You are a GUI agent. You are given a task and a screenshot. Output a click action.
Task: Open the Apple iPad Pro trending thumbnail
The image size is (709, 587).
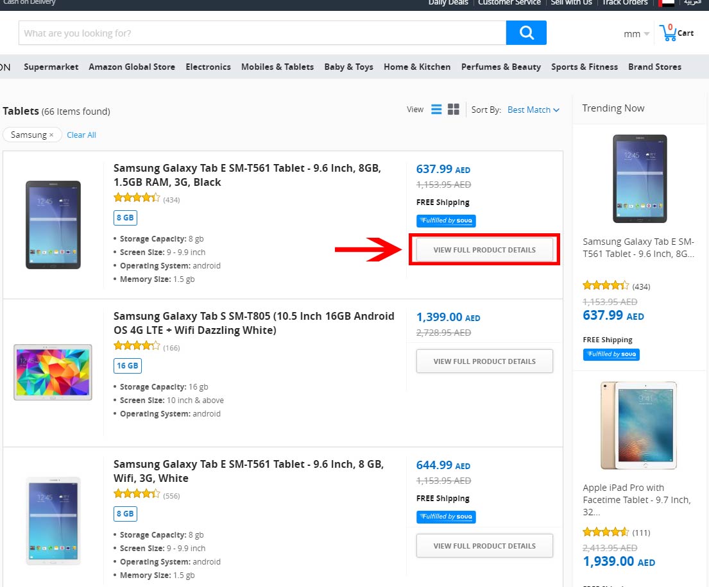tap(639, 426)
